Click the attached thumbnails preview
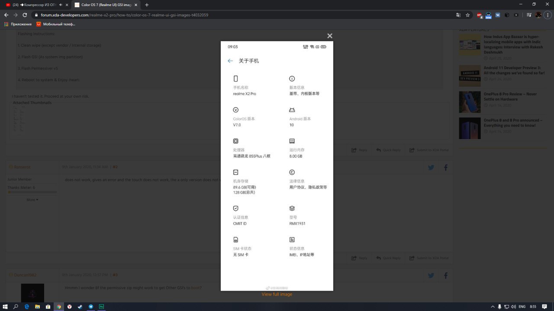This screenshot has height=311, width=554. click(x=19, y=121)
